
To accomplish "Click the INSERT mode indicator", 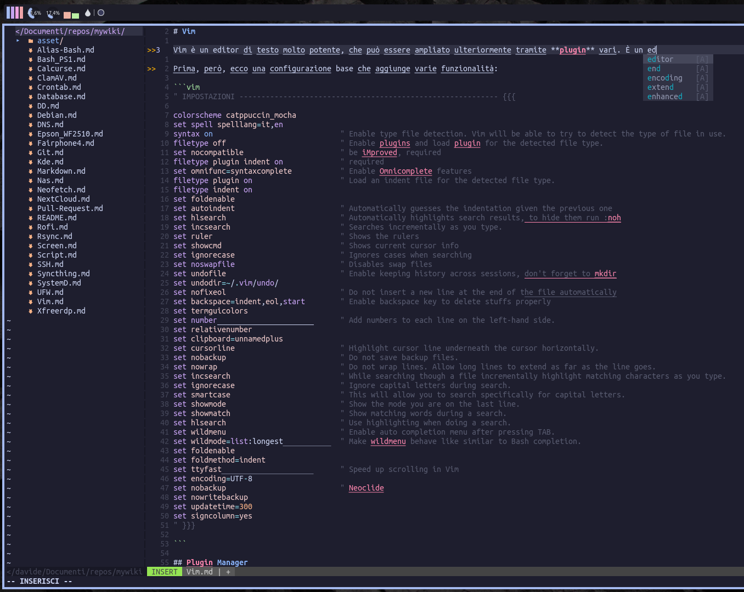I will (165, 572).
